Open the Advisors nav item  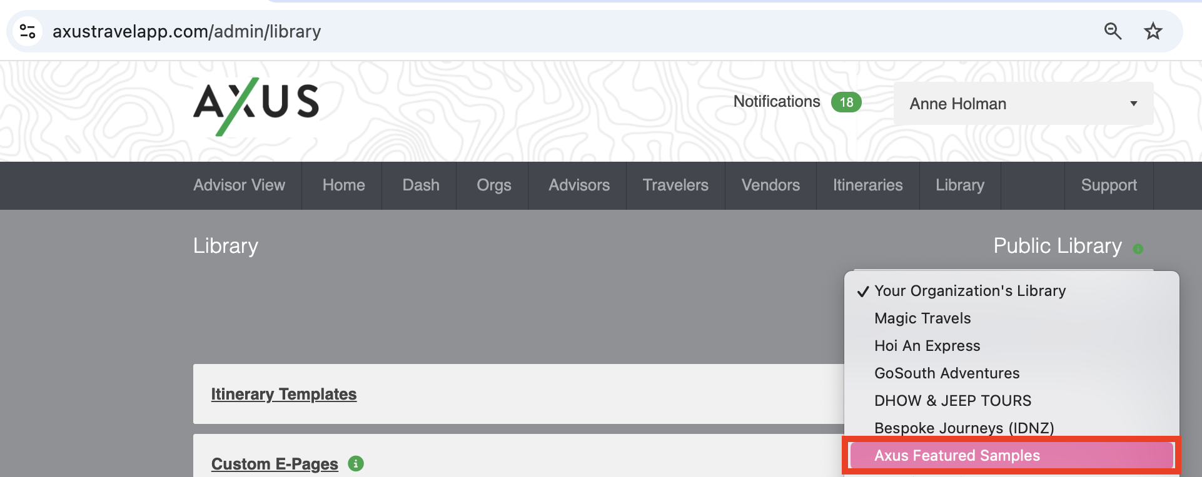(x=579, y=185)
